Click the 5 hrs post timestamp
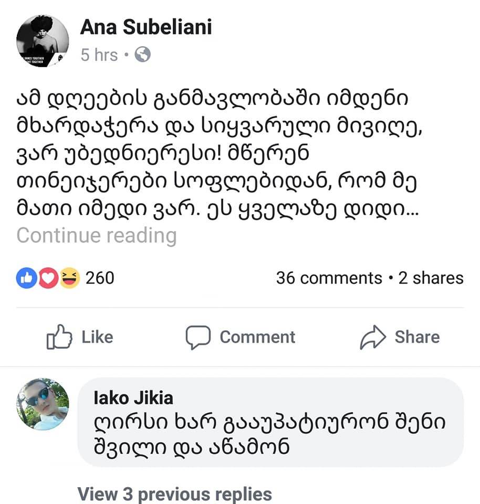This screenshot has width=480, height=504. click(99, 55)
